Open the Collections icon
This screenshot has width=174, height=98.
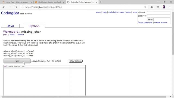coord(158,7)
